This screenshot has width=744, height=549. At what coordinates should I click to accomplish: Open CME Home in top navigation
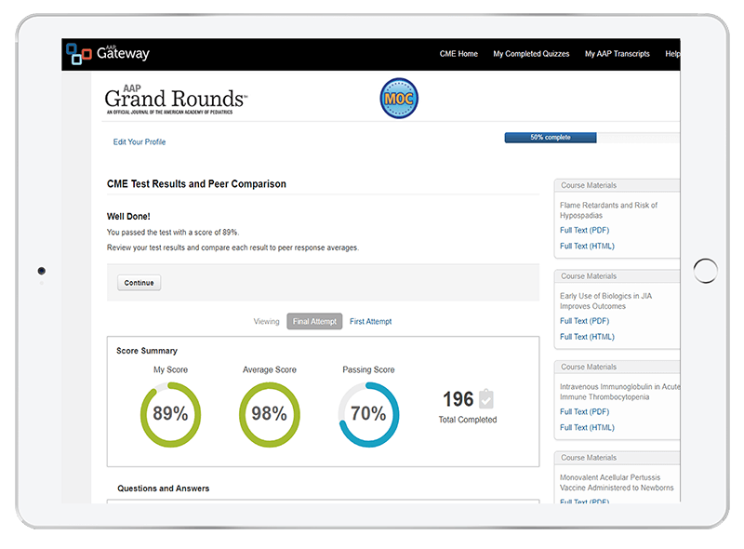458,54
